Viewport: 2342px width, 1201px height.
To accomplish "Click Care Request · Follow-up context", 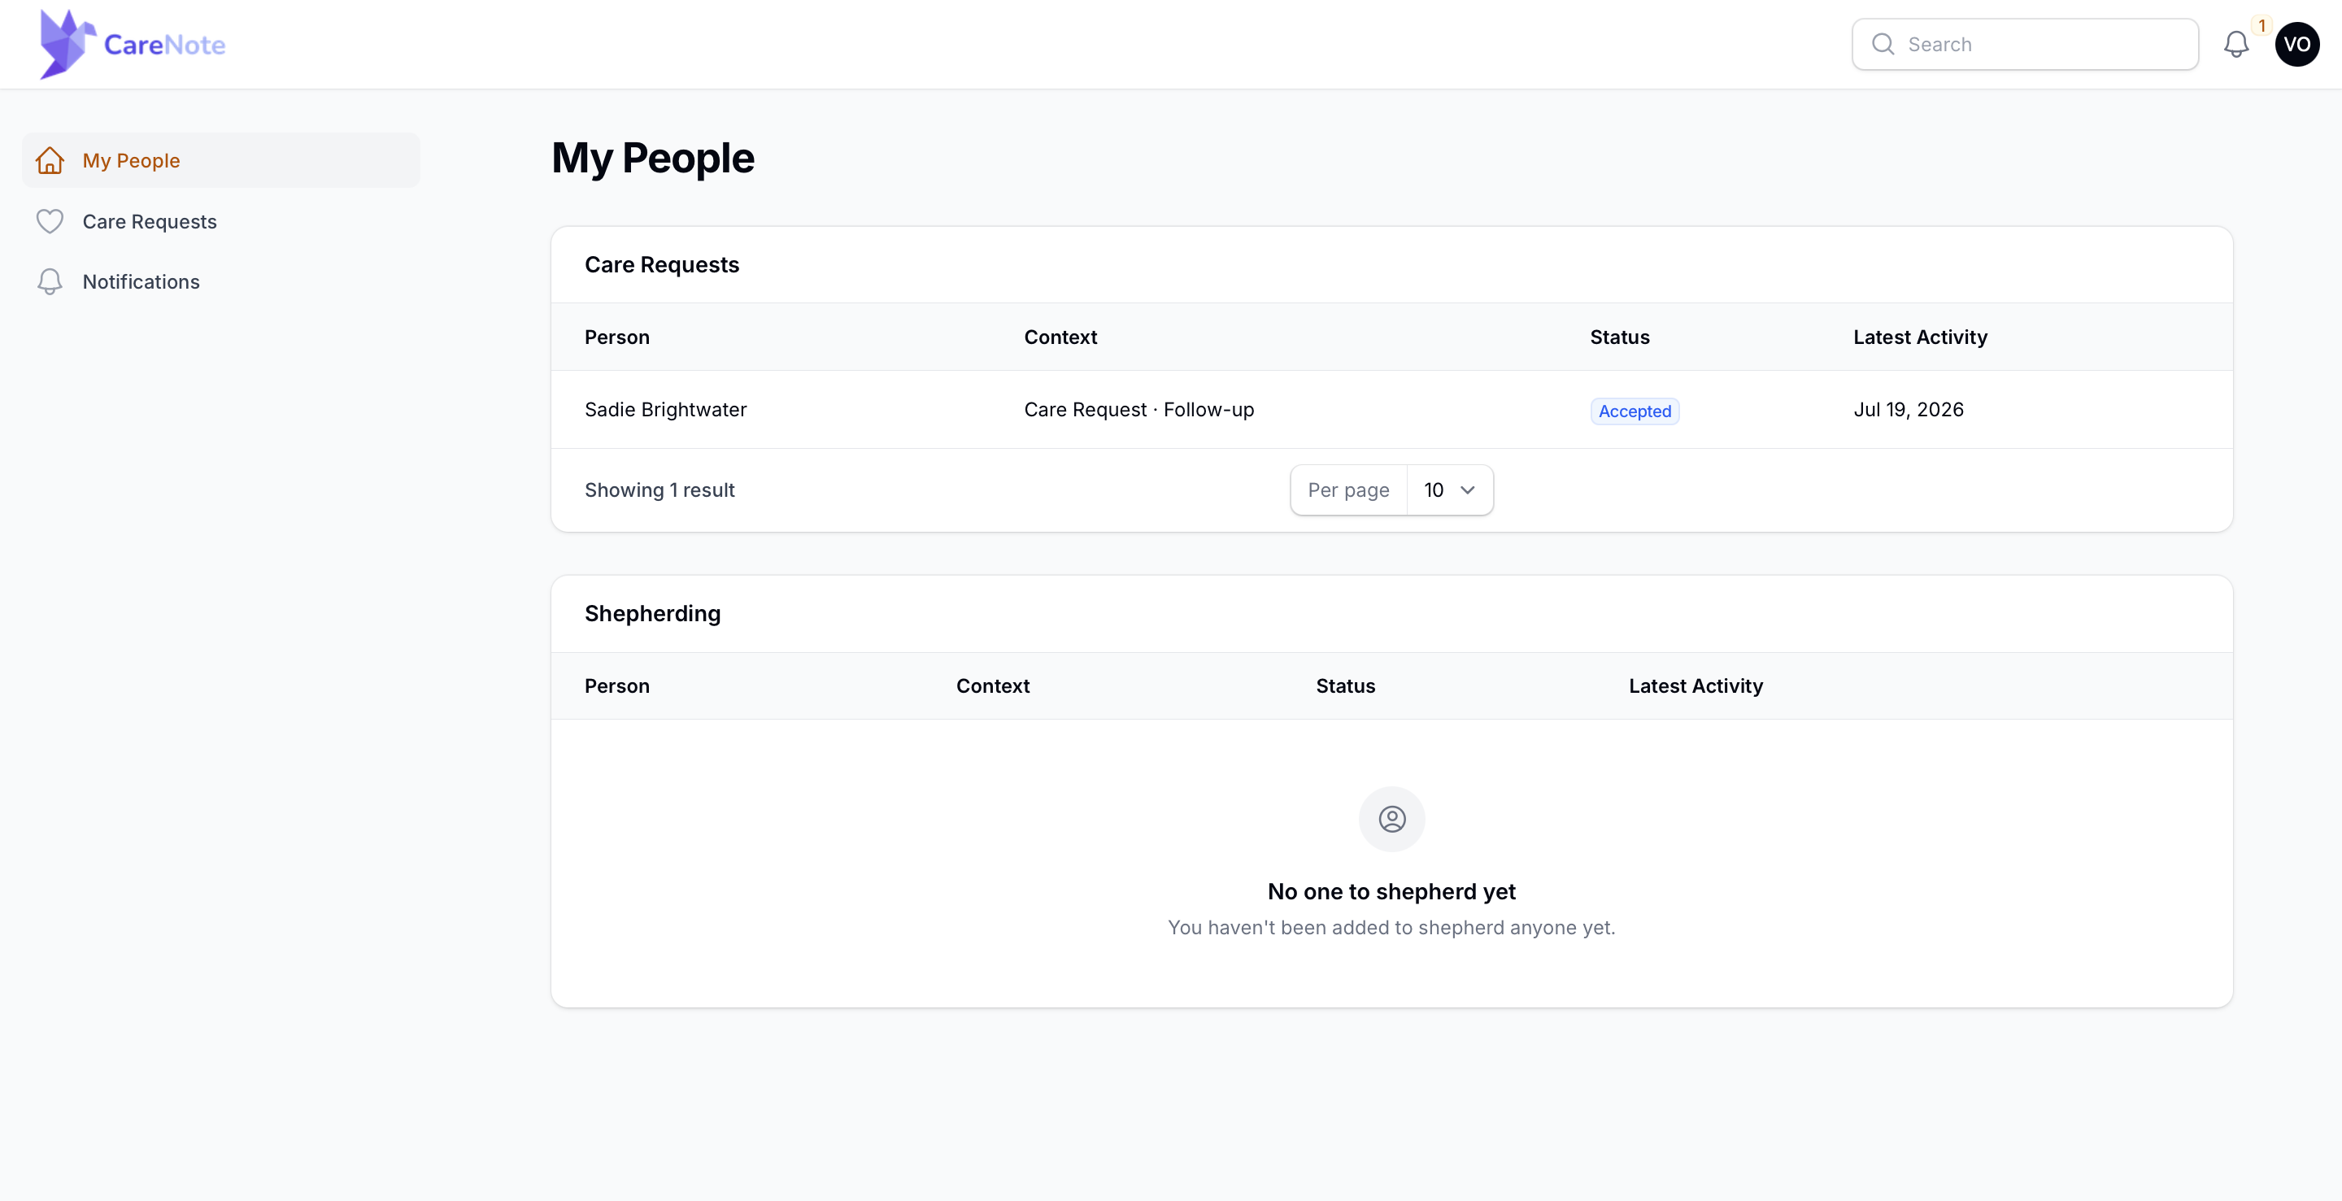I will [1138, 410].
